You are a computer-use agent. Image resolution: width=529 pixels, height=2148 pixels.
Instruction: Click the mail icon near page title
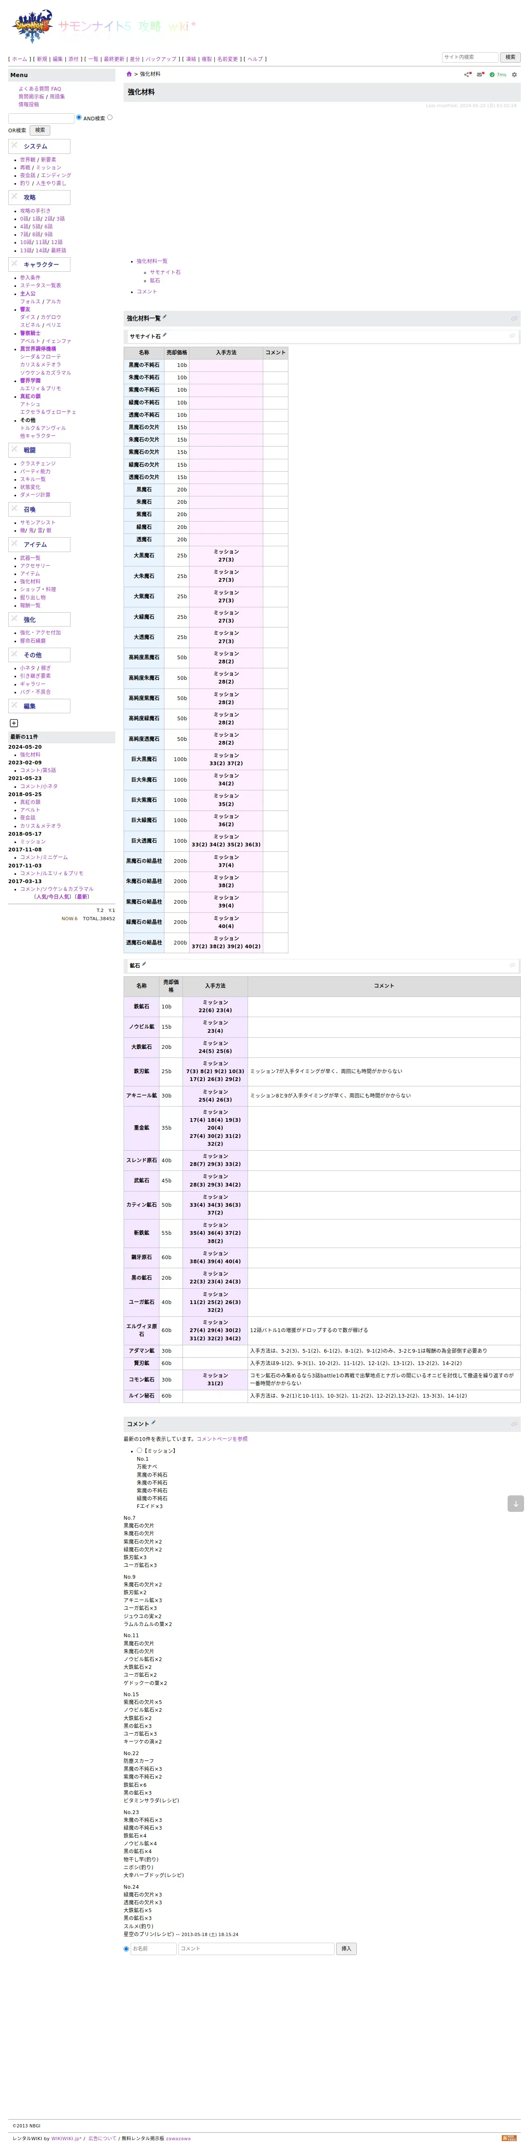click(x=480, y=74)
